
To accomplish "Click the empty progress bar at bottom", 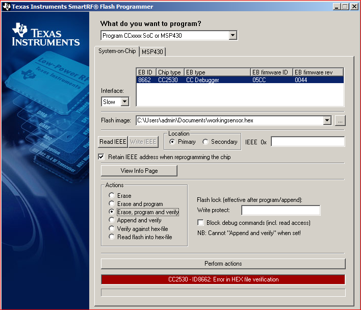I will coord(223,293).
